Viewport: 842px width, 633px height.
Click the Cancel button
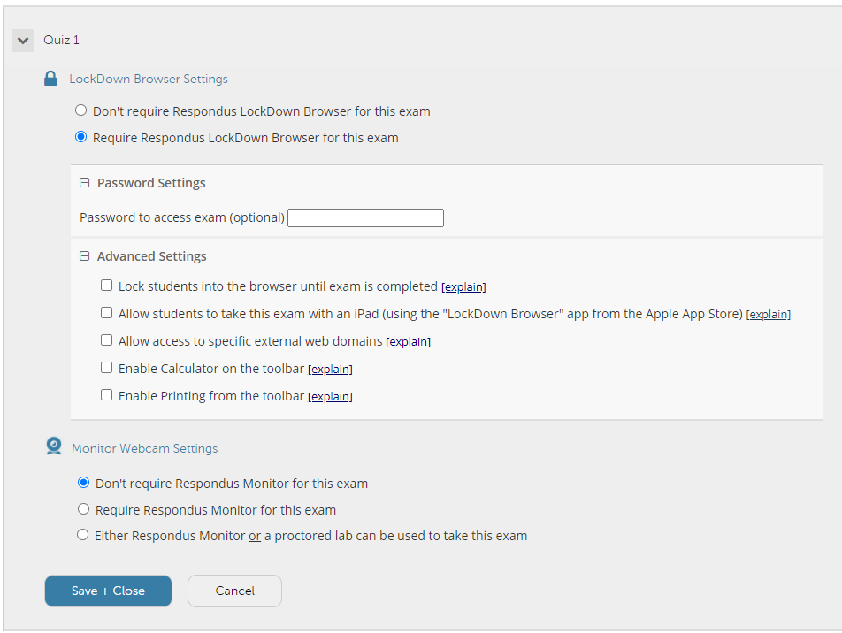click(234, 591)
